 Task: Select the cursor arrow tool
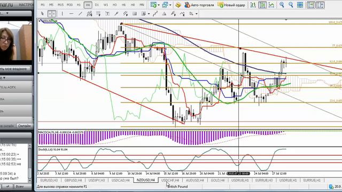(42, 14)
